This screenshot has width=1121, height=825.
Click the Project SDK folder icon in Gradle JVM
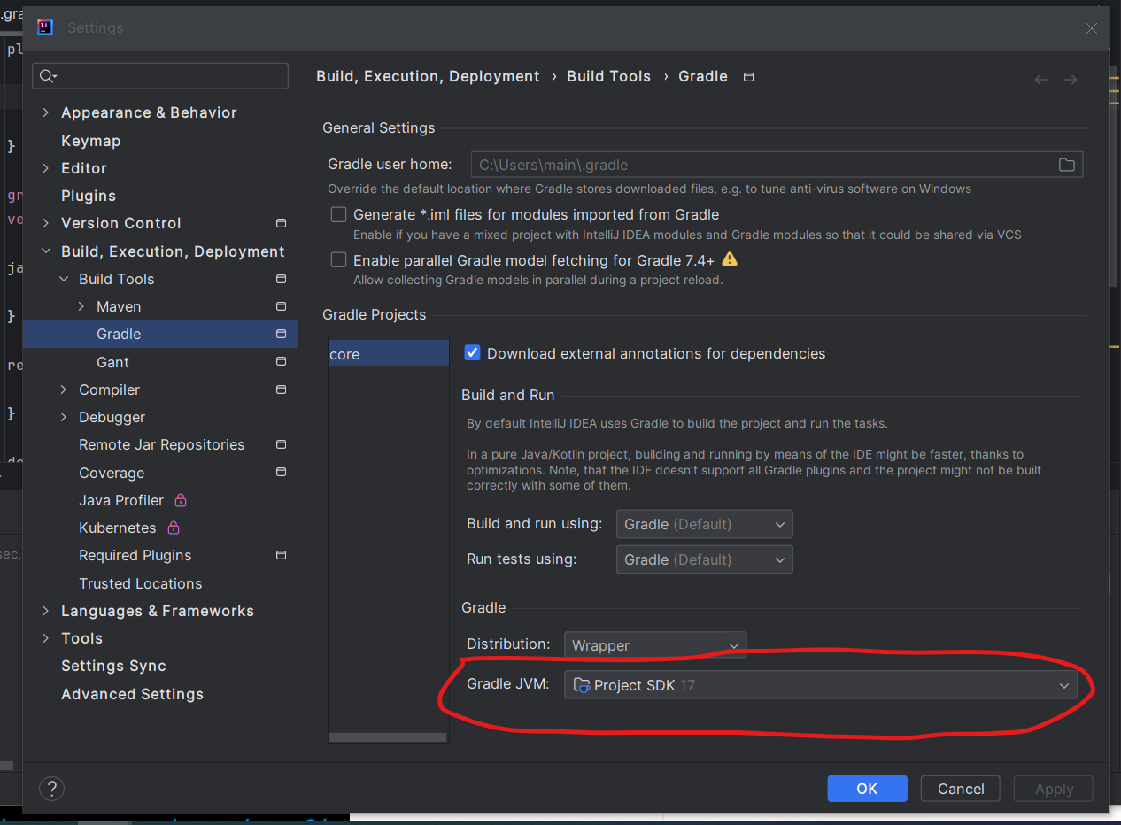click(x=581, y=685)
